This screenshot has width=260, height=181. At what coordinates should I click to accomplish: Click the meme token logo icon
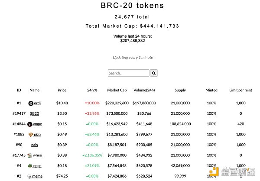pos(29,176)
